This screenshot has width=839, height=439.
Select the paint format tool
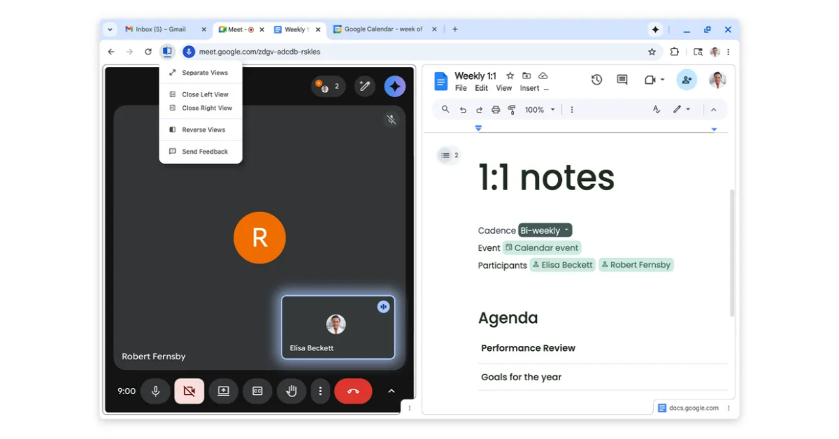click(512, 109)
